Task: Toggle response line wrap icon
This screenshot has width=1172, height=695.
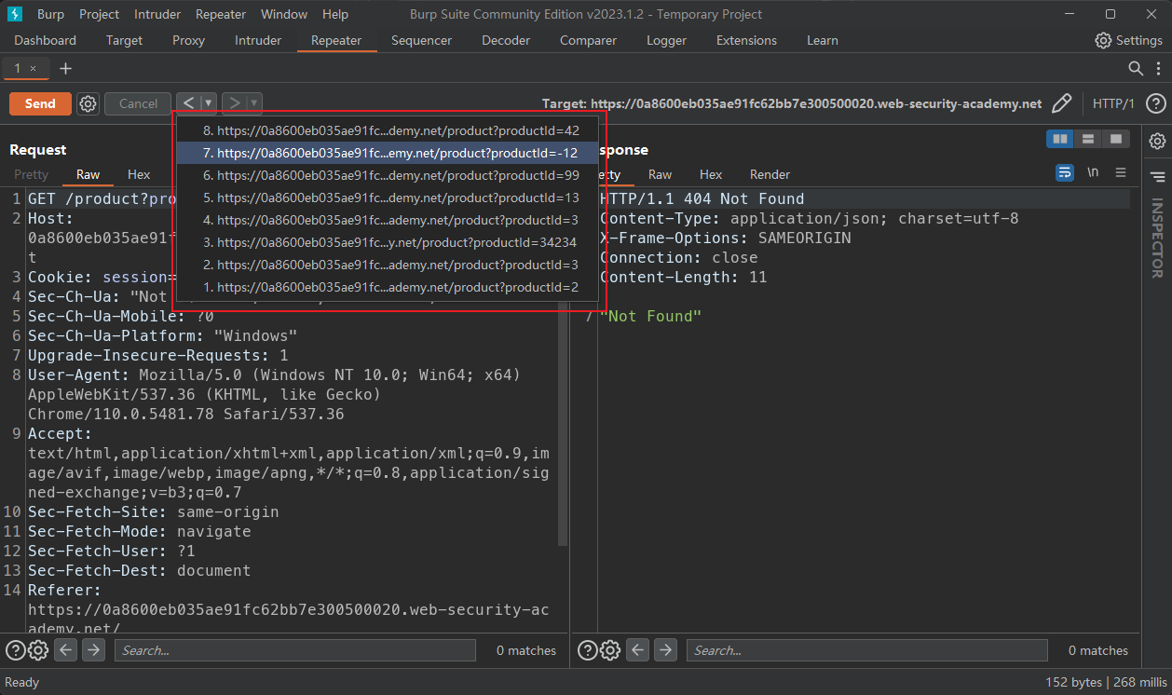Action: [x=1065, y=173]
